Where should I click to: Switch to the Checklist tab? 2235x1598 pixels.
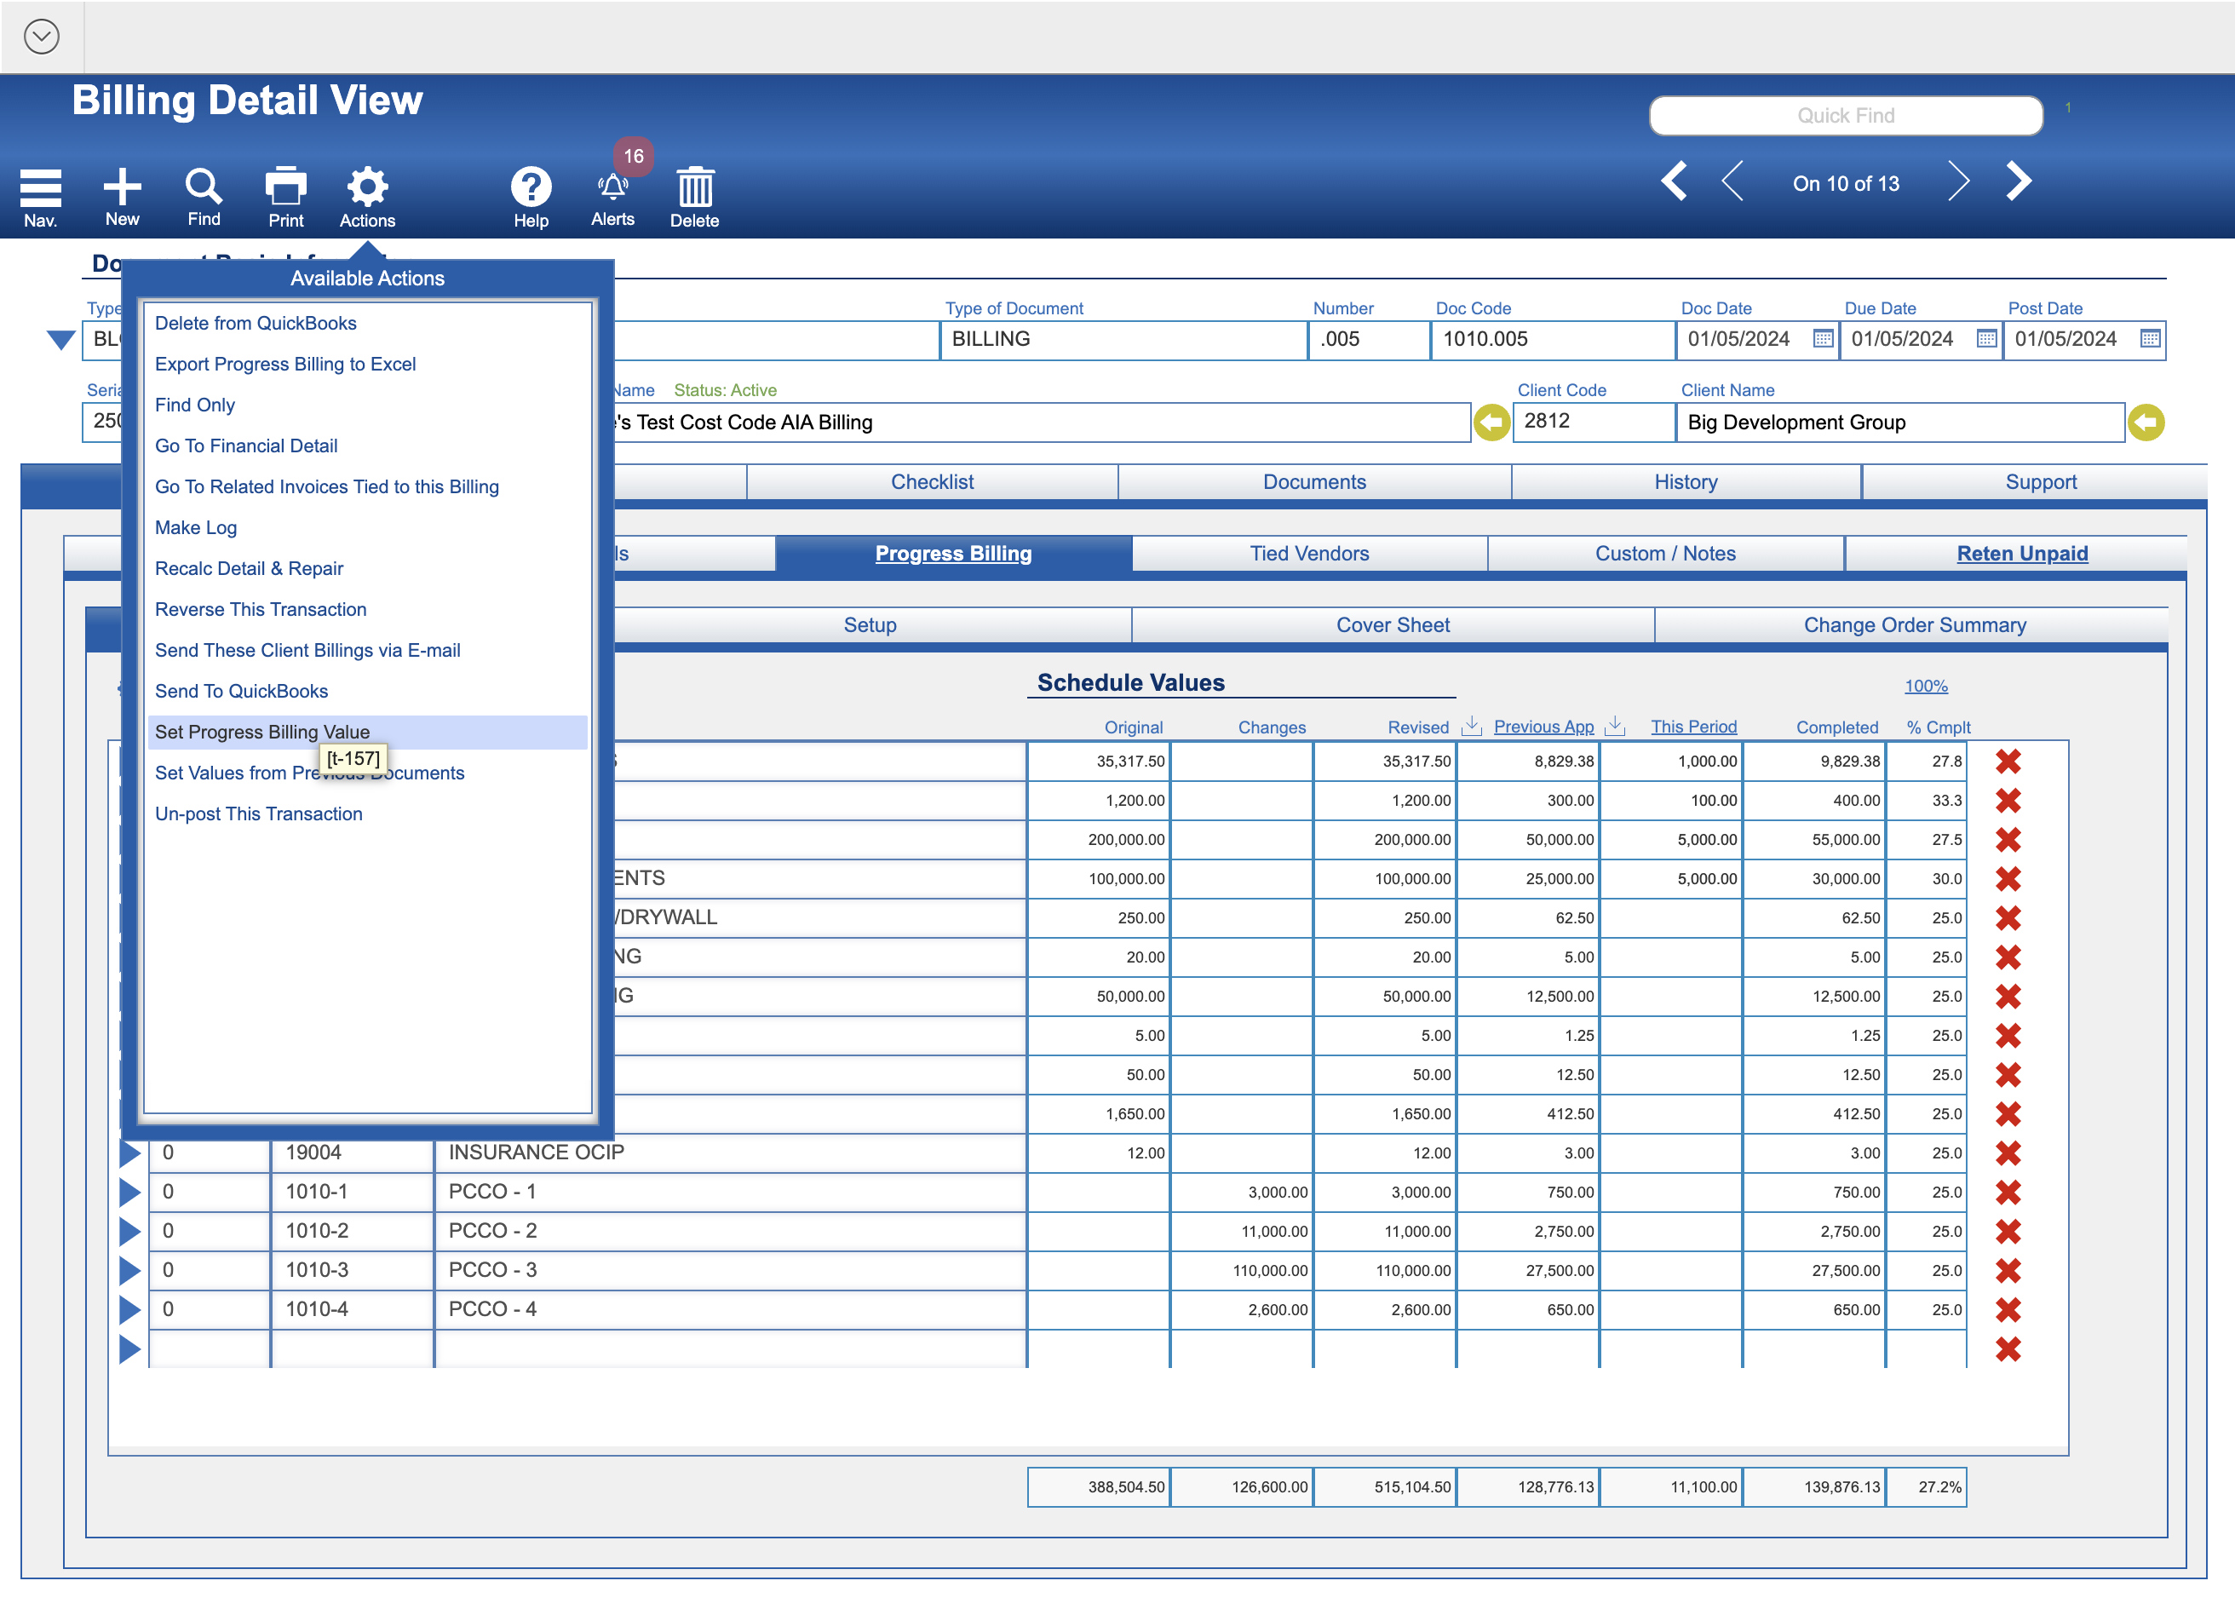(932, 482)
